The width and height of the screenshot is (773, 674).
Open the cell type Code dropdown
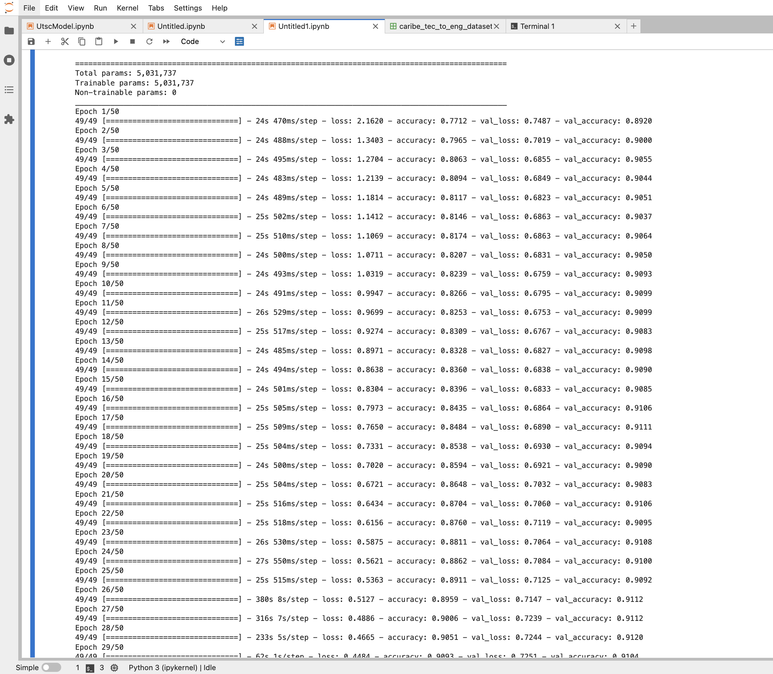[x=203, y=42]
